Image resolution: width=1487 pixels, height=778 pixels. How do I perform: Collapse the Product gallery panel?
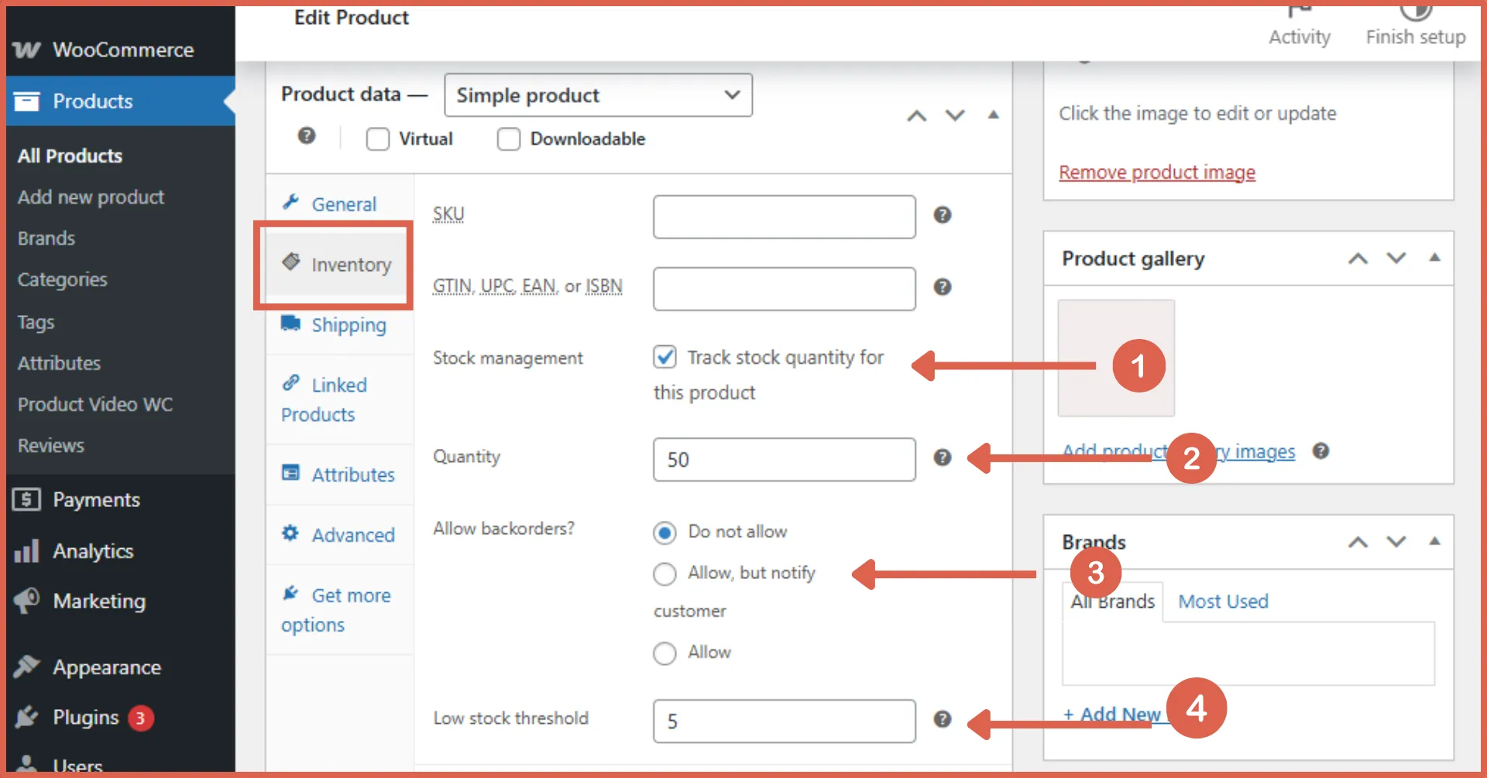click(x=1435, y=258)
